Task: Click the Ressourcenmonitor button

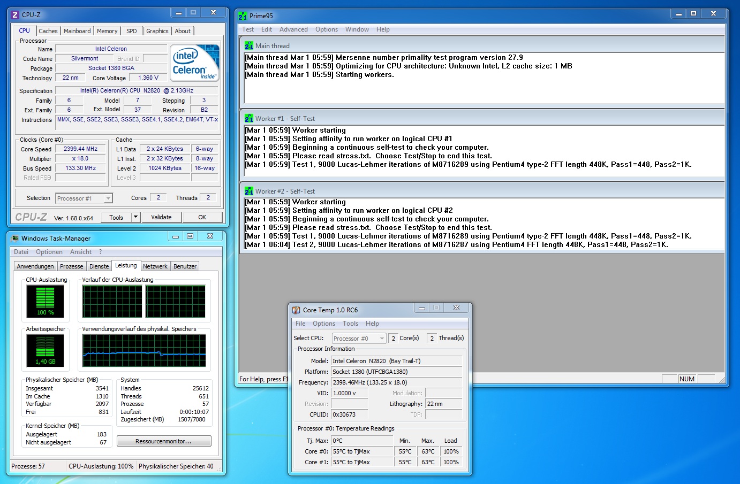Action: (164, 441)
